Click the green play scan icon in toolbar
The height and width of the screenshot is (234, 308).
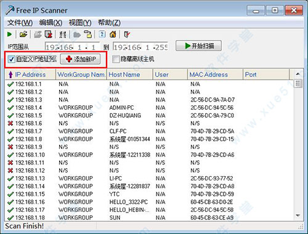coord(9,34)
